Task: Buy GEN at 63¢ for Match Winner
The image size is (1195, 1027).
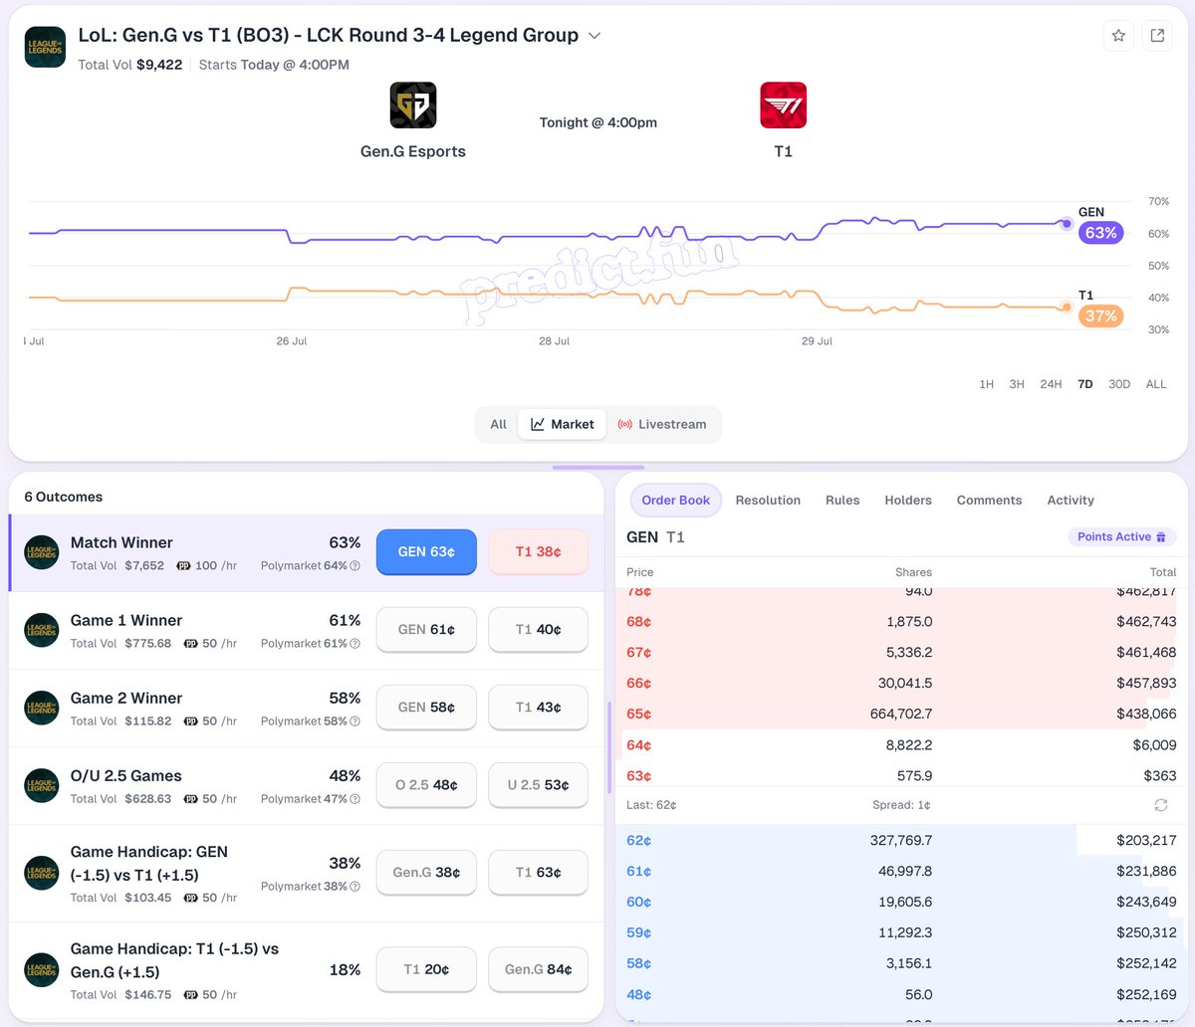Action: [x=426, y=552]
